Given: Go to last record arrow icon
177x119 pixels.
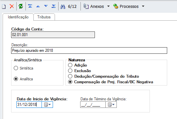Looking at the screenshot, I should tap(54, 6).
